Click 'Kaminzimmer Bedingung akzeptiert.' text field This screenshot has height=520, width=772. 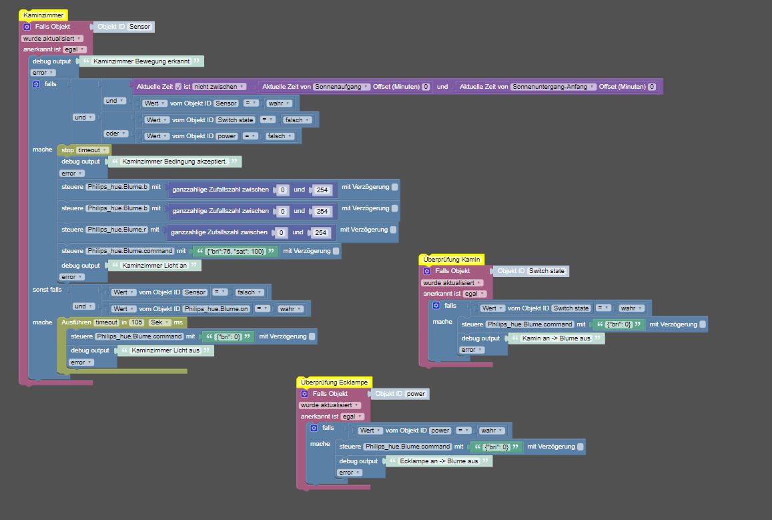point(175,162)
